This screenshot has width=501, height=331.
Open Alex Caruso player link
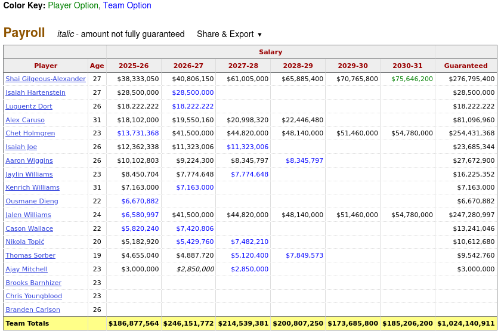(25, 120)
